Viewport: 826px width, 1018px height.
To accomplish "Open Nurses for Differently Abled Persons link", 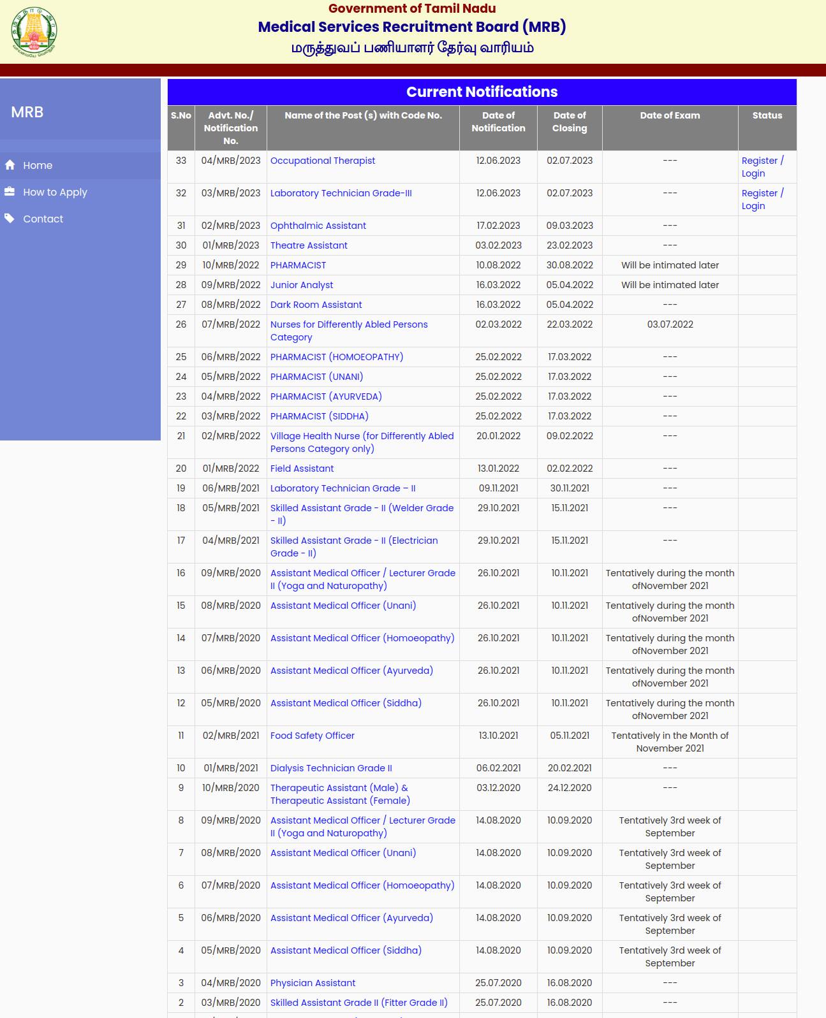I will (349, 331).
